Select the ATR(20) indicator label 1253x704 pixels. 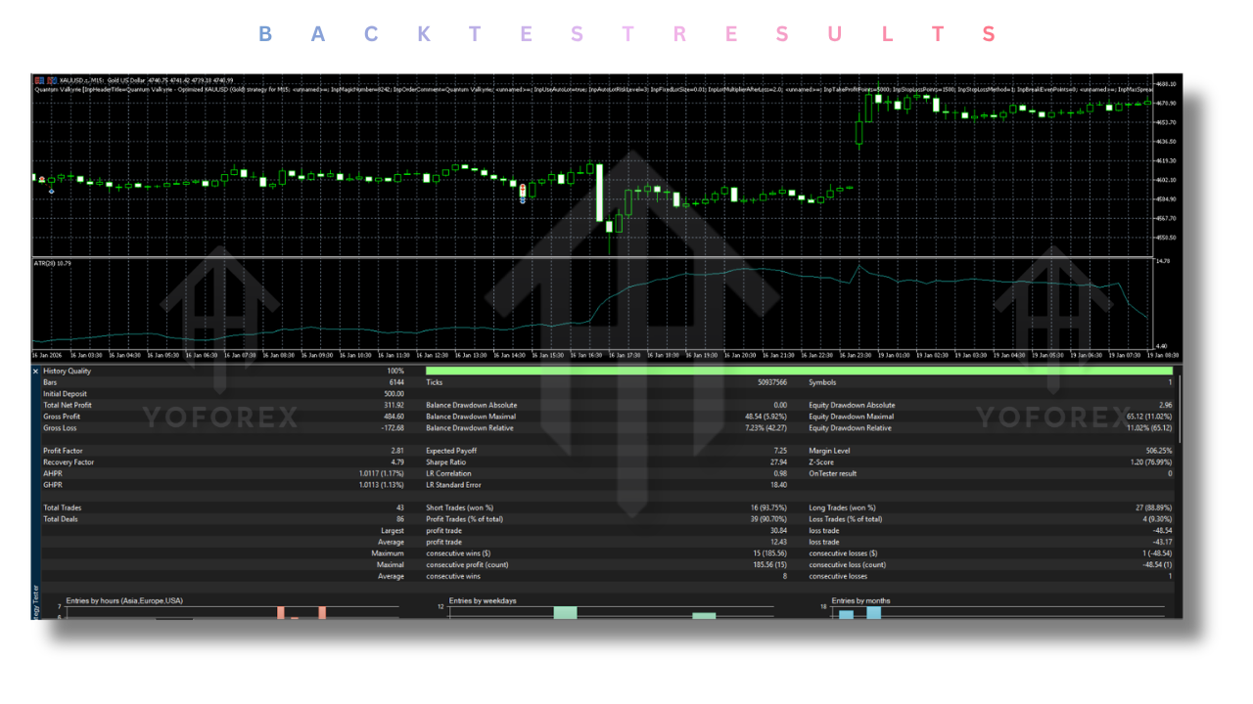[x=52, y=261]
